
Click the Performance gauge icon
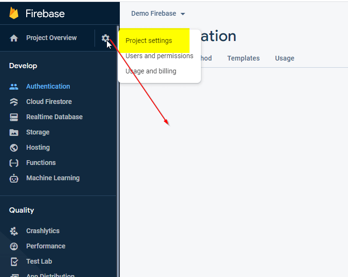14,246
